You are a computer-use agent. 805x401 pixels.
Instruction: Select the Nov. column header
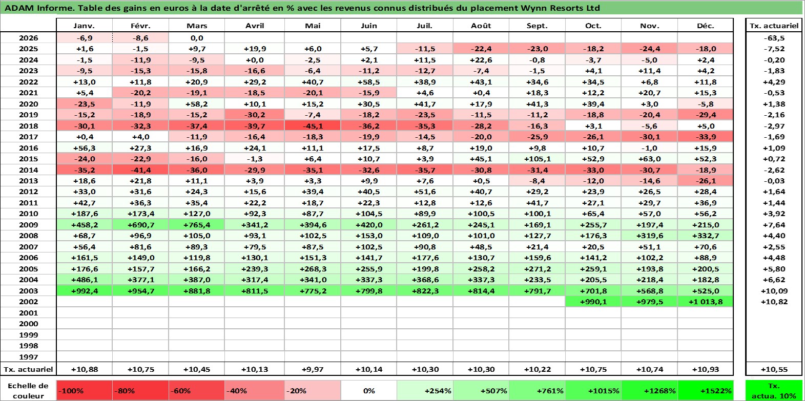[x=649, y=26]
